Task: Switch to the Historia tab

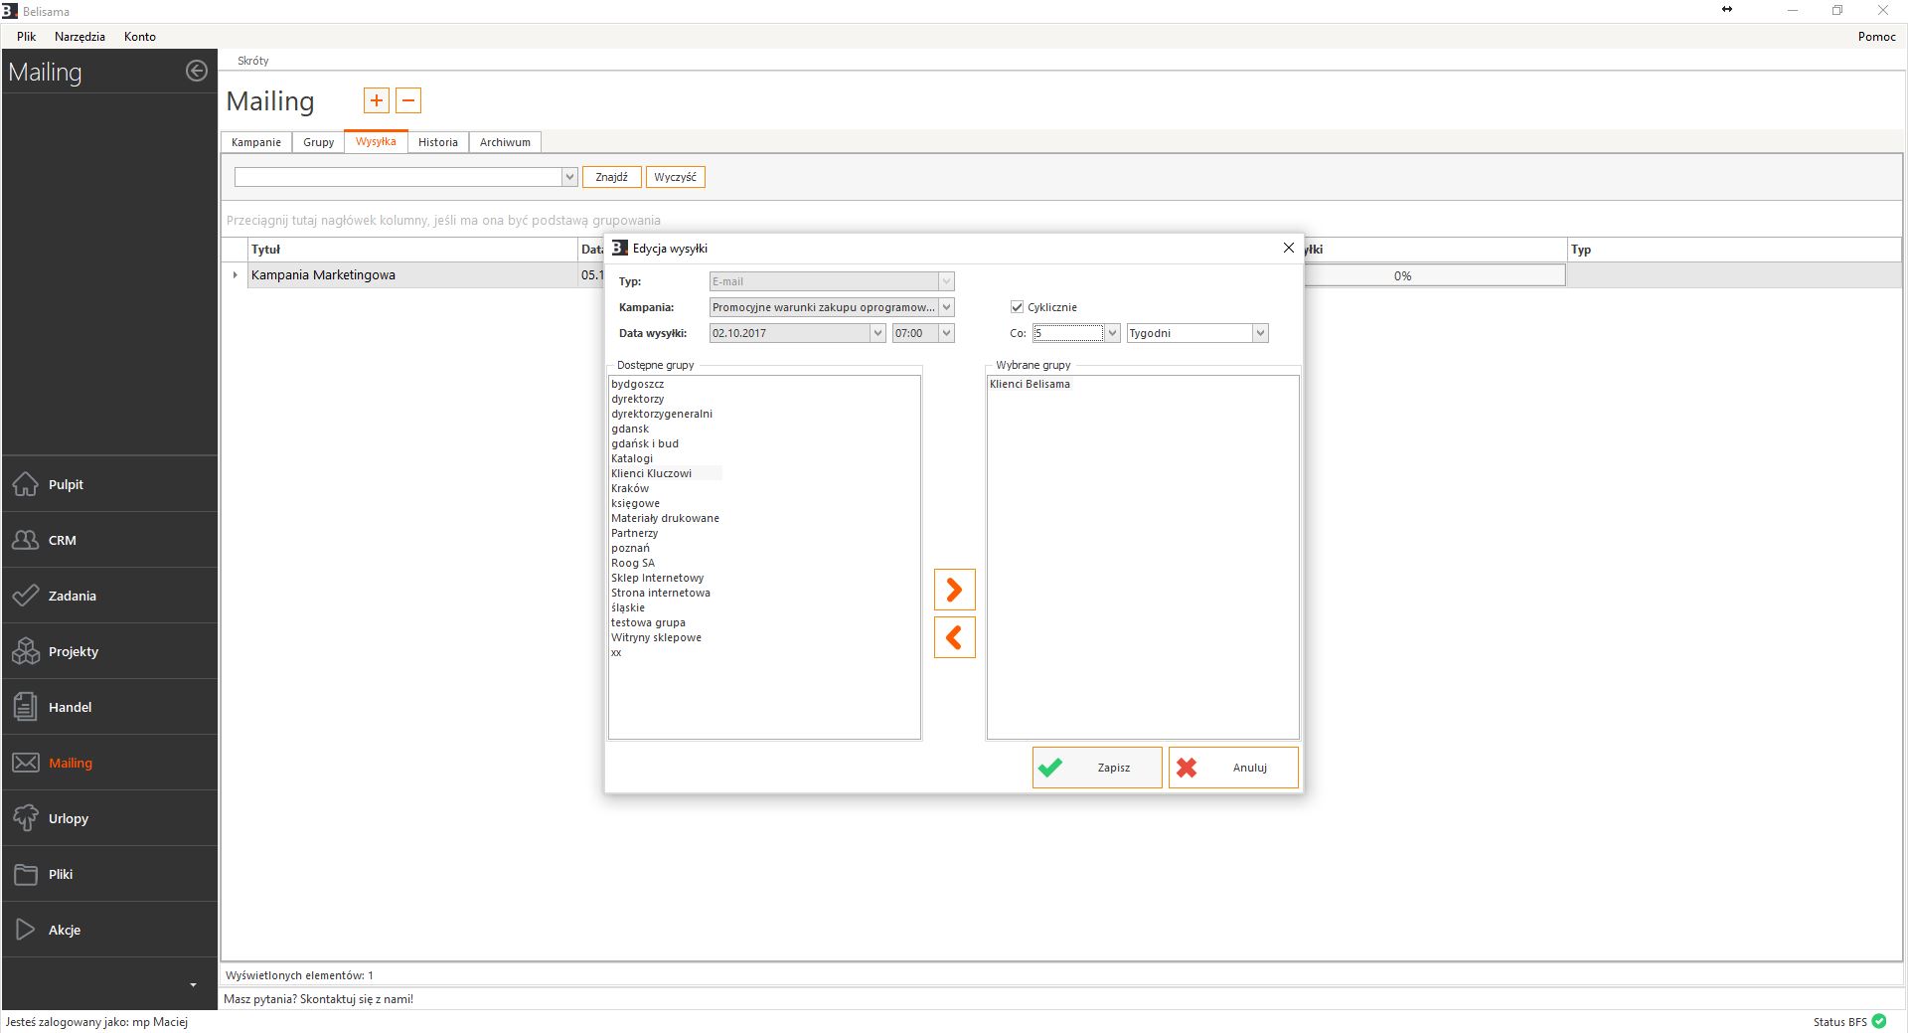Action: point(437,142)
